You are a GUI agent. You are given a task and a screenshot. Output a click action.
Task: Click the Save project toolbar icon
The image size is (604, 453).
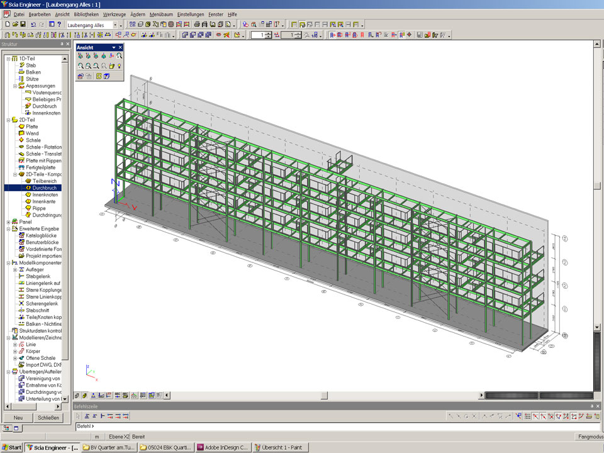[23, 25]
